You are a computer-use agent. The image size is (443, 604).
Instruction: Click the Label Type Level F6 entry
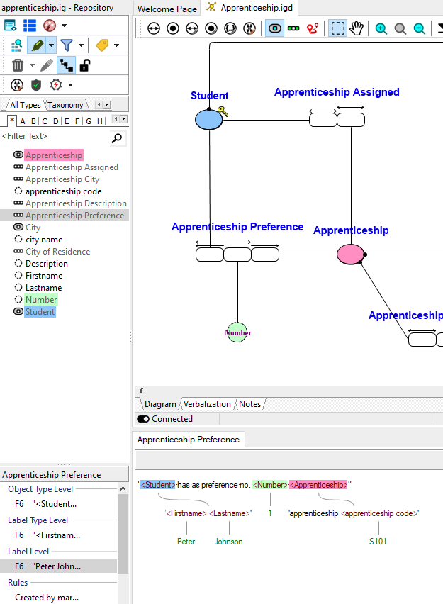click(48, 535)
